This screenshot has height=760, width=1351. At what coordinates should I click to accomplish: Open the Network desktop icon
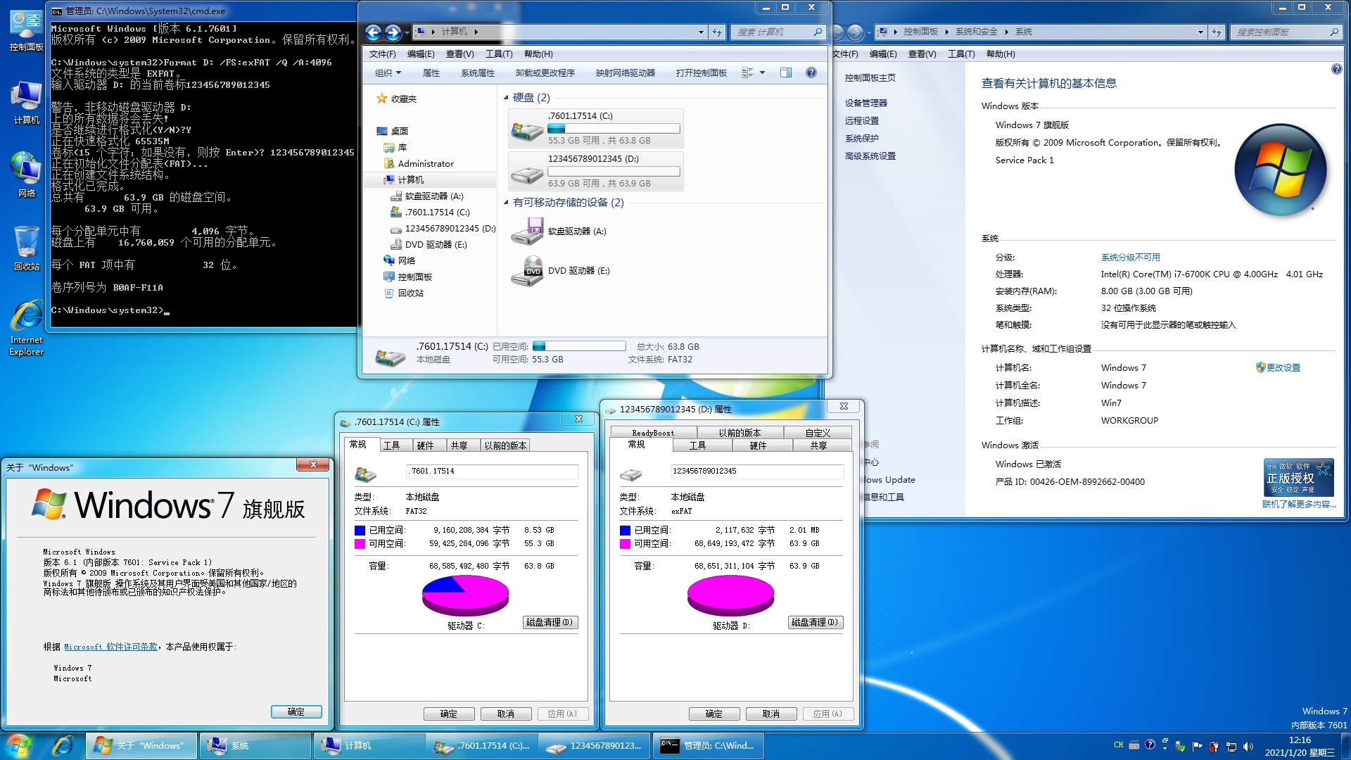[x=26, y=175]
